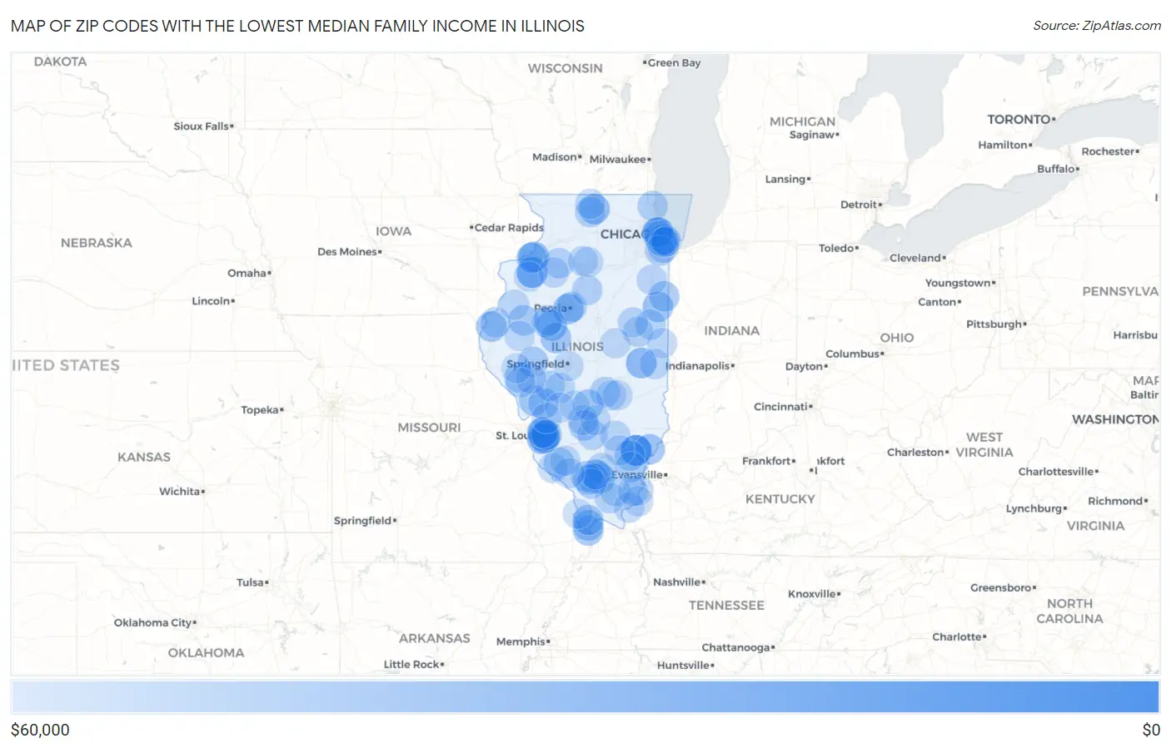Click the $60,000 legend label
This screenshot has width=1171, height=748.
coord(40,730)
